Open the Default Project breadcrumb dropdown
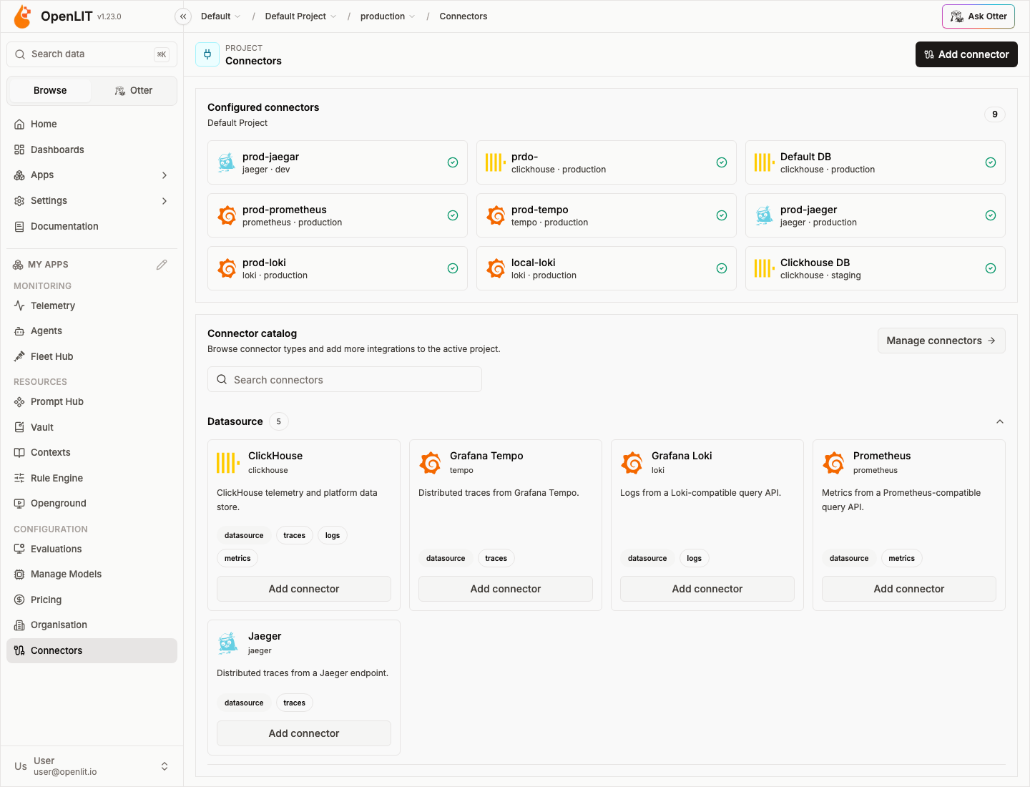Screen dimensions: 1030x787 pyautogui.click(x=300, y=16)
